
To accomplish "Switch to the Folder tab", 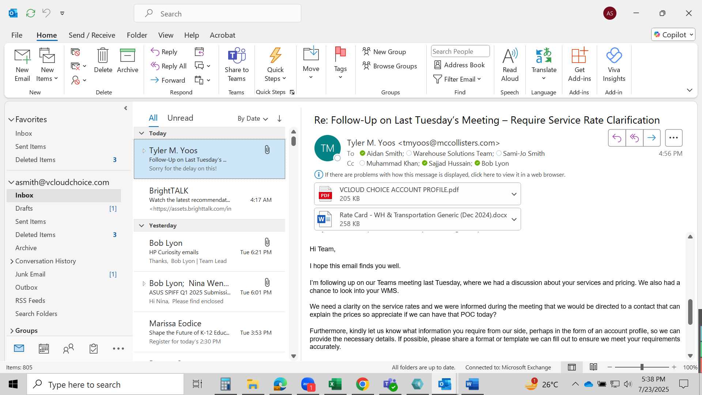I will (x=137, y=35).
